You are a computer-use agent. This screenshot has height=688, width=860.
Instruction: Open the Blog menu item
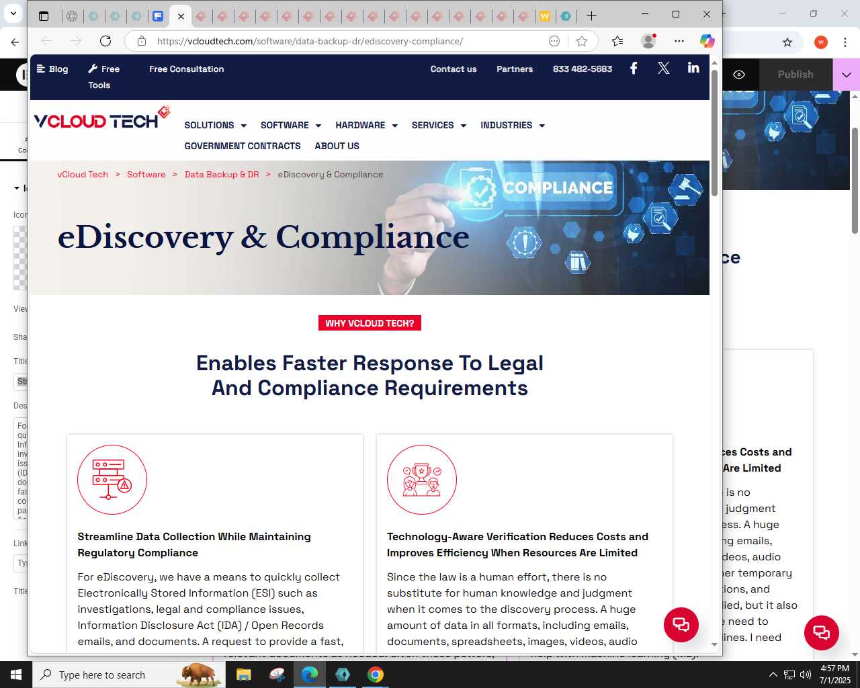[52, 69]
